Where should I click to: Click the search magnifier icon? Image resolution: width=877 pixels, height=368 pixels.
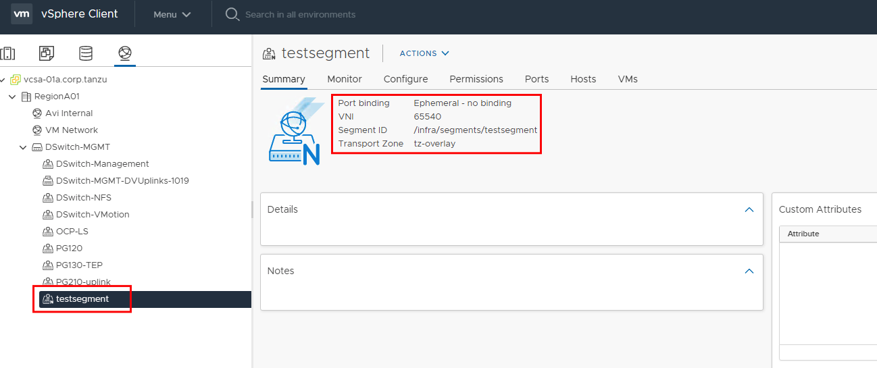point(232,14)
